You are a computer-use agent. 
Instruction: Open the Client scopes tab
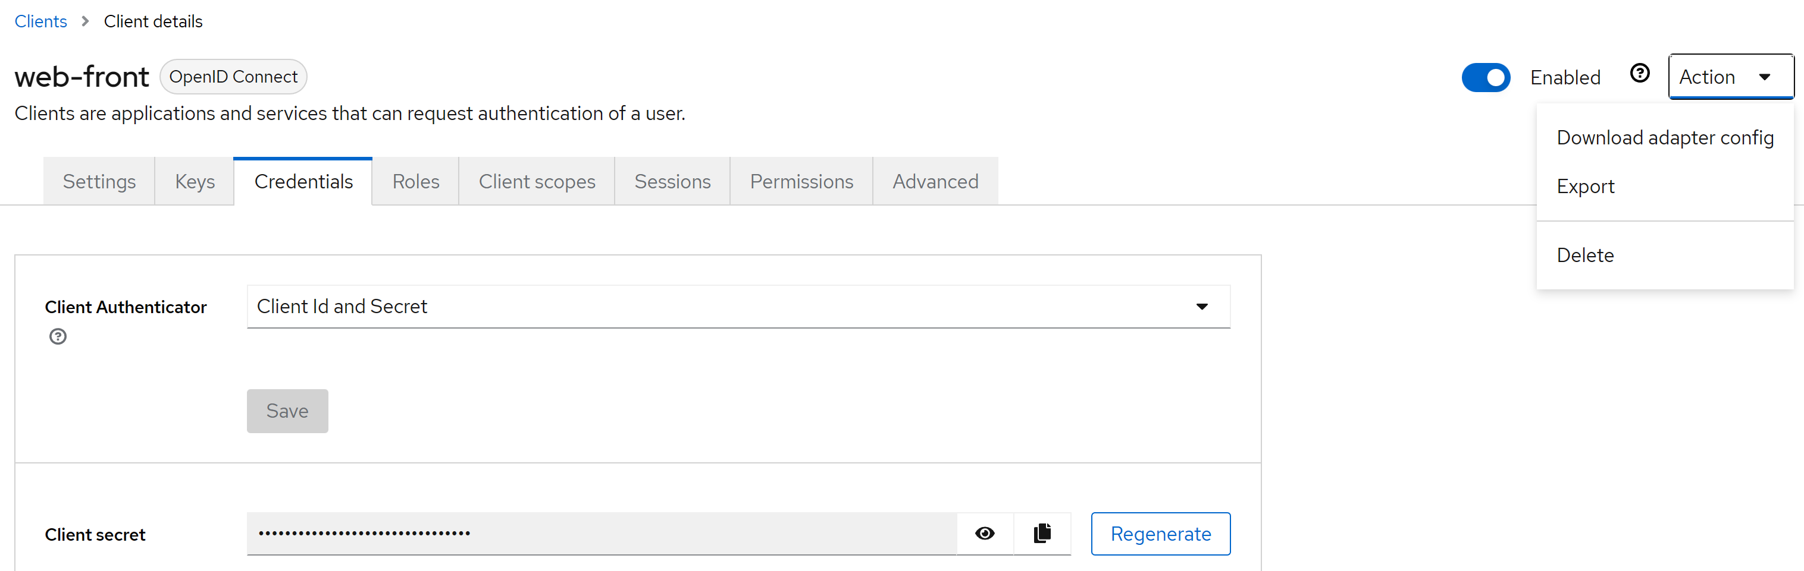tap(537, 182)
